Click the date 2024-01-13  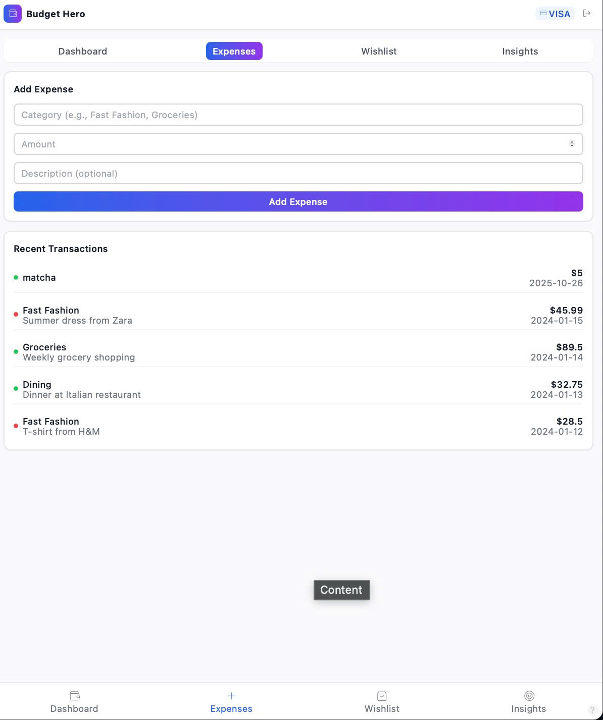(557, 395)
